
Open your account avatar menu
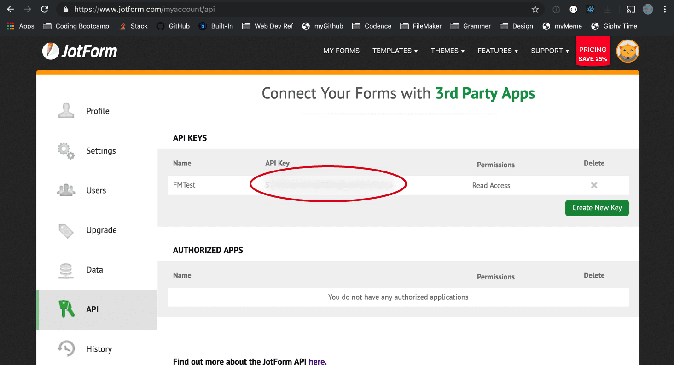tap(627, 51)
